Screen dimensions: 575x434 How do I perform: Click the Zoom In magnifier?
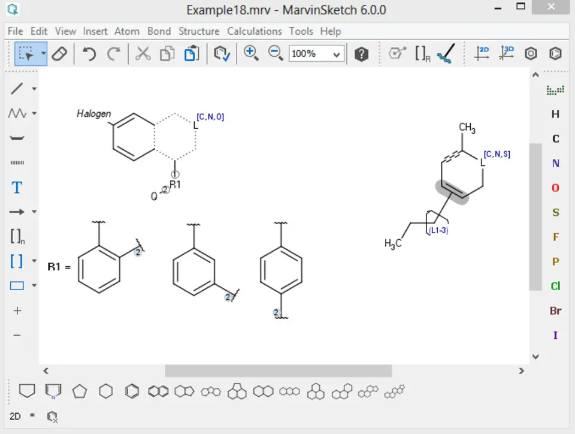click(x=251, y=53)
